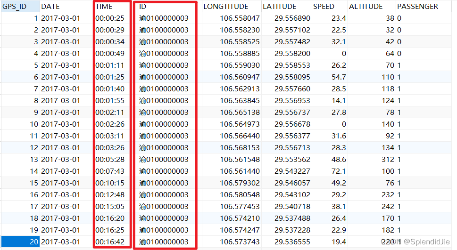Select time cell 00:02:26
457x250 pixels.
click(110, 124)
